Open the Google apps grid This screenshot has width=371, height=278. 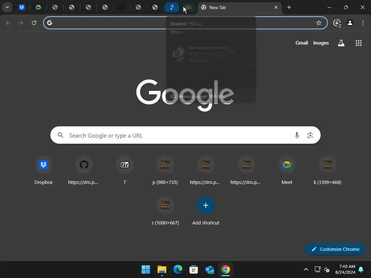pyautogui.click(x=358, y=43)
